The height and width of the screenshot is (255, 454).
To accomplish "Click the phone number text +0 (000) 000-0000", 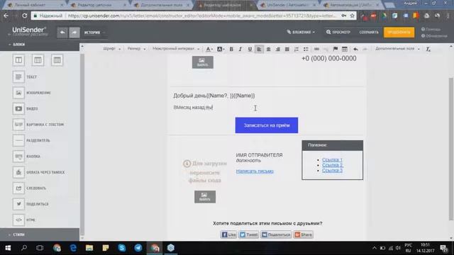I will 329,58.
